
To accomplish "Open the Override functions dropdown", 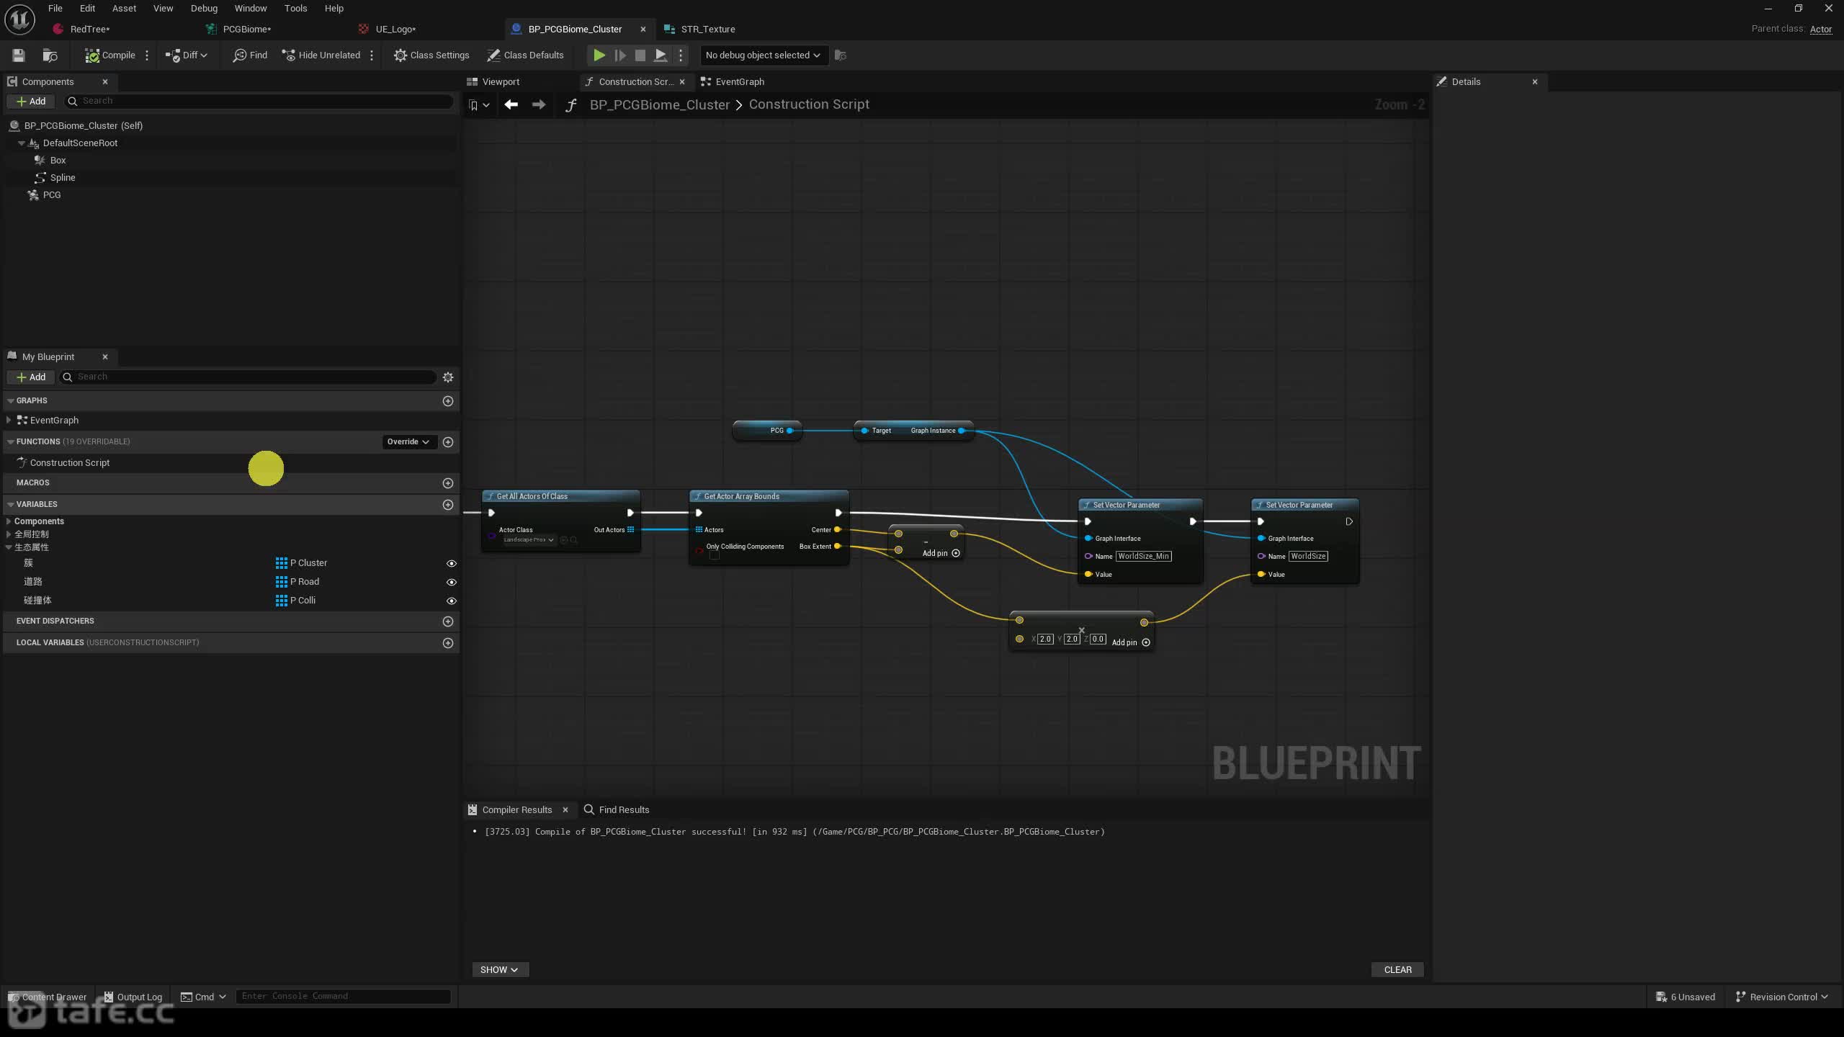I will click(408, 442).
